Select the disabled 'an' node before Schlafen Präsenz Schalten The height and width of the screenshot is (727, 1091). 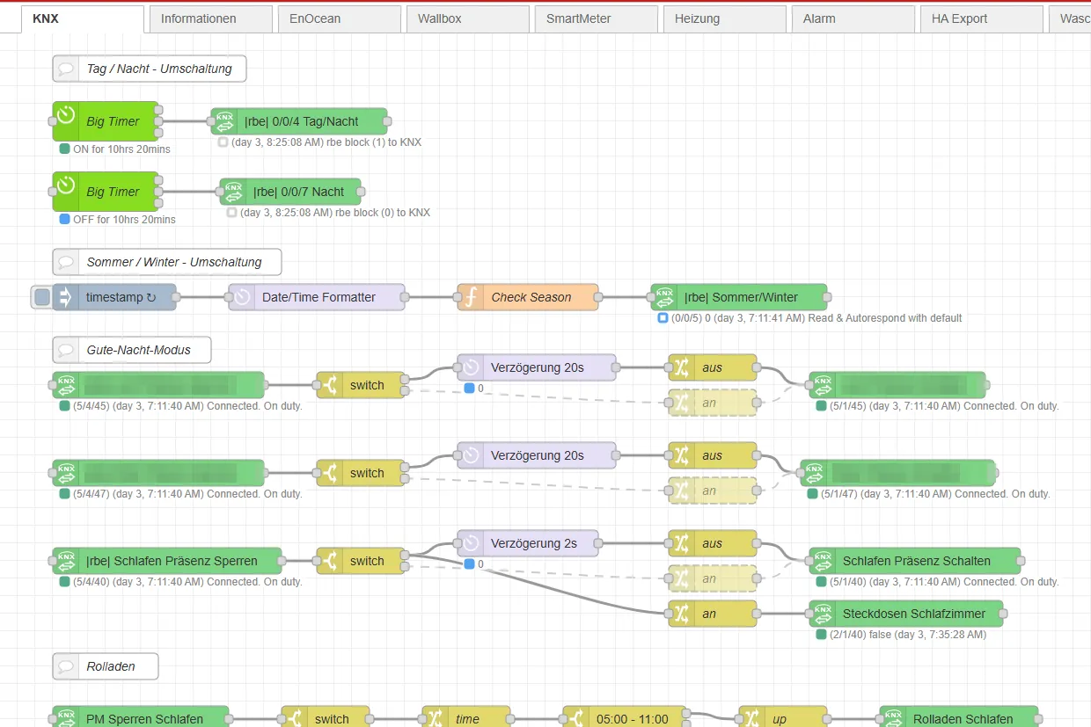pos(713,578)
